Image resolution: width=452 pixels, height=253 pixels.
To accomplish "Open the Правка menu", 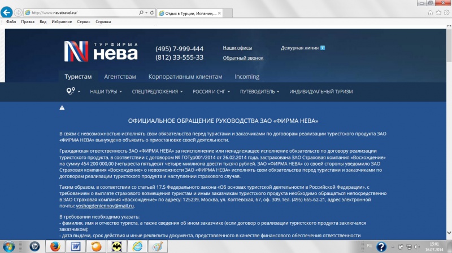I will pos(28,21).
